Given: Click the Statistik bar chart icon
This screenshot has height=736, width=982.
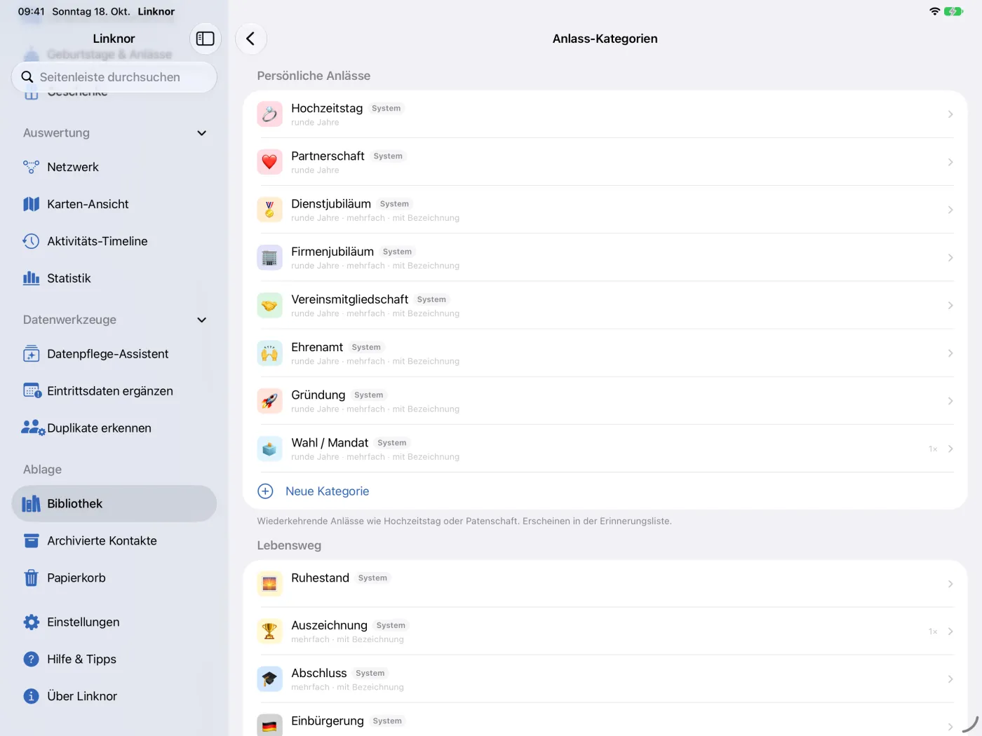Looking at the screenshot, I should (x=31, y=278).
